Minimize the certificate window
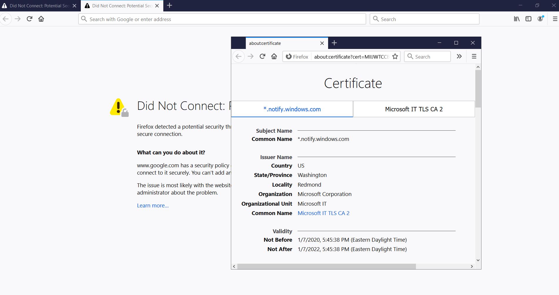Viewport: 559px width, 295px height. coord(439,43)
